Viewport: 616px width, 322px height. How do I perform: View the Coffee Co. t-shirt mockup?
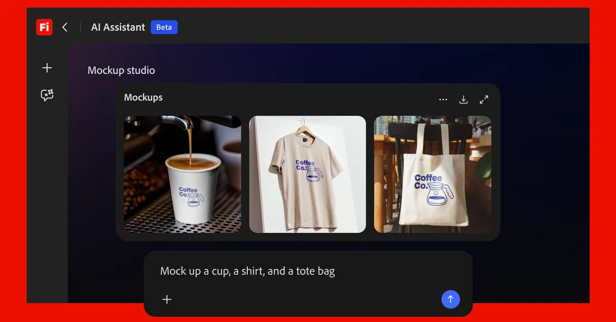[307, 174]
